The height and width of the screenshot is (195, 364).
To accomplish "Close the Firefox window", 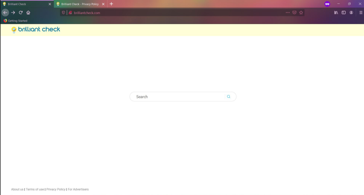I will click(360, 4).
